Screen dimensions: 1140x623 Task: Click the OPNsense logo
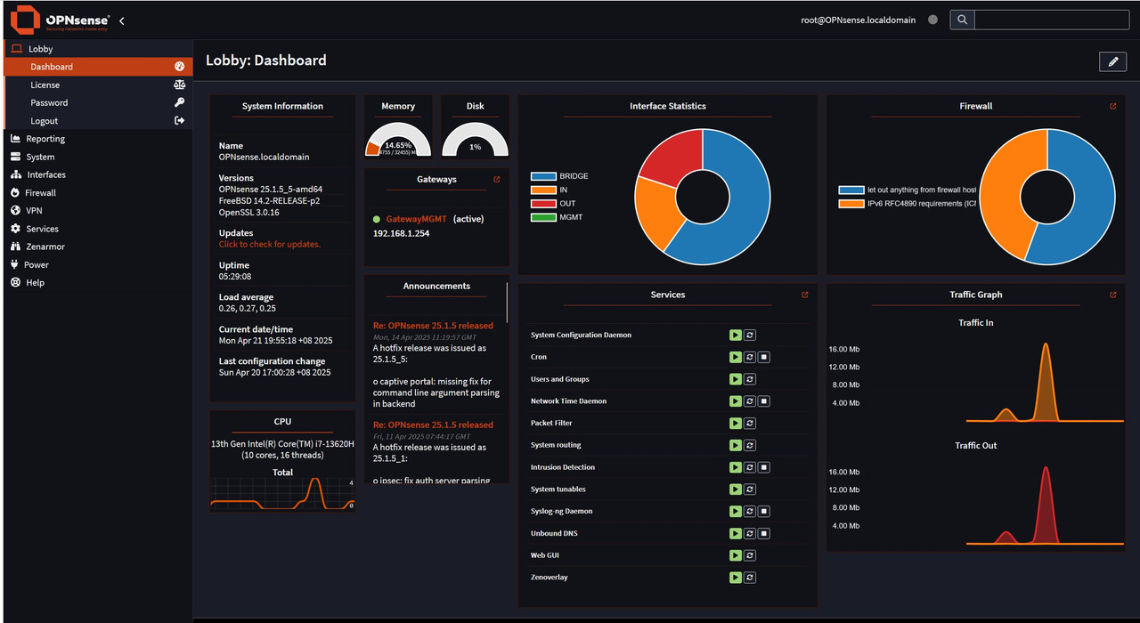pos(60,20)
